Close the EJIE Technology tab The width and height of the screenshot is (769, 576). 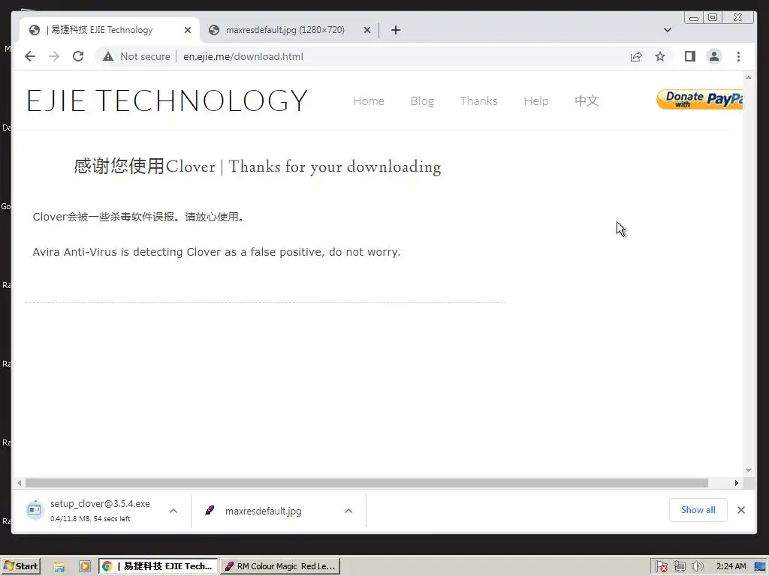coord(187,30)
